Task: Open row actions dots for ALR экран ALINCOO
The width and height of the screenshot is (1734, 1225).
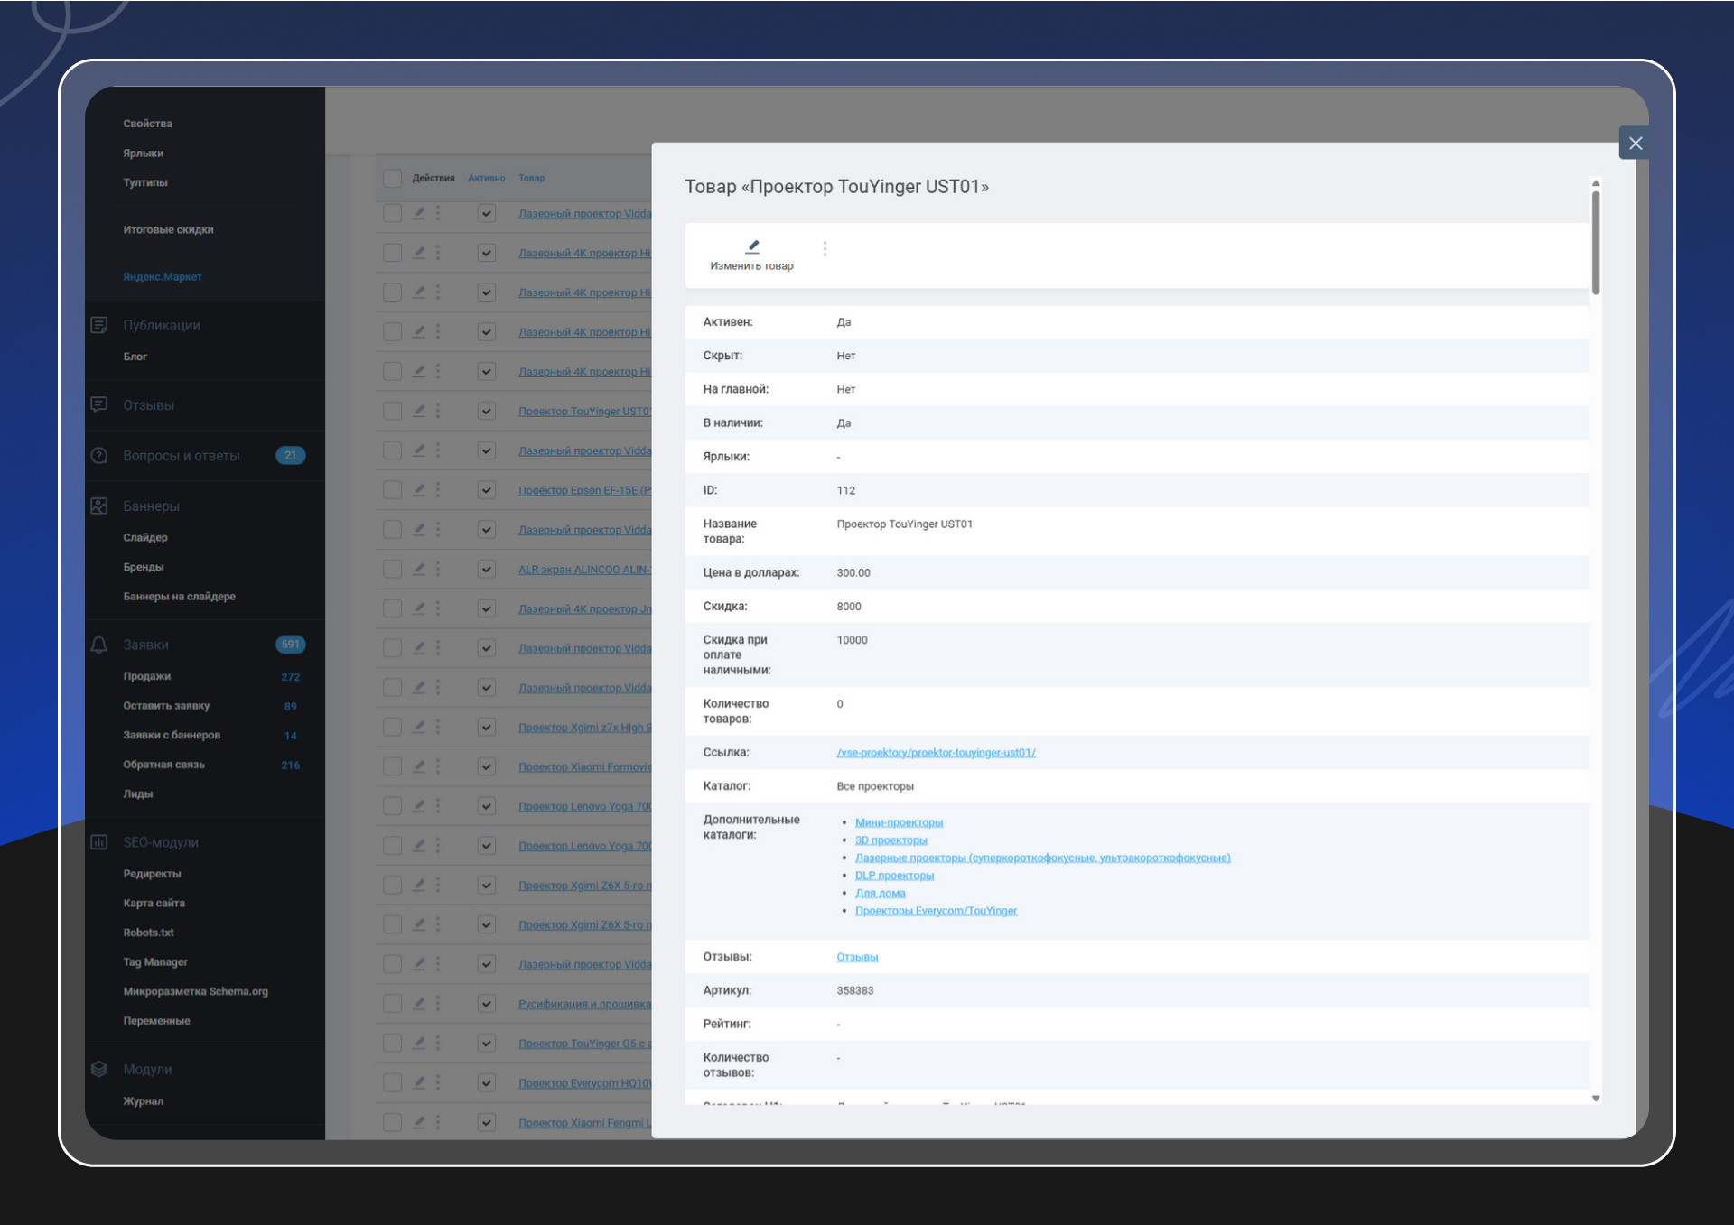Action: tap(438, 569)
